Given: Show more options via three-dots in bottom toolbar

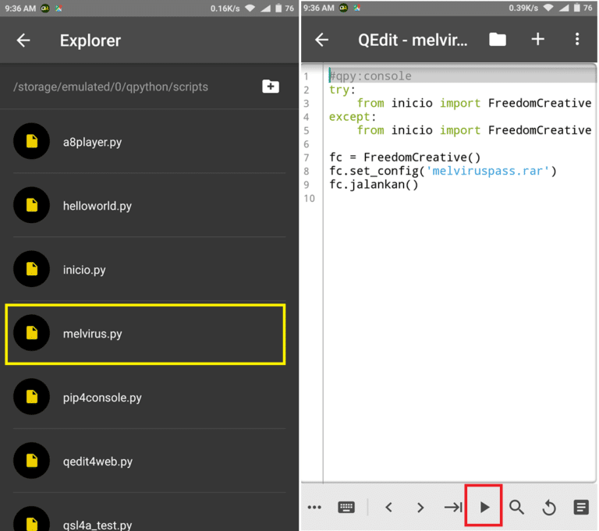Looking at the screenshot, I should tap(314, 508).
